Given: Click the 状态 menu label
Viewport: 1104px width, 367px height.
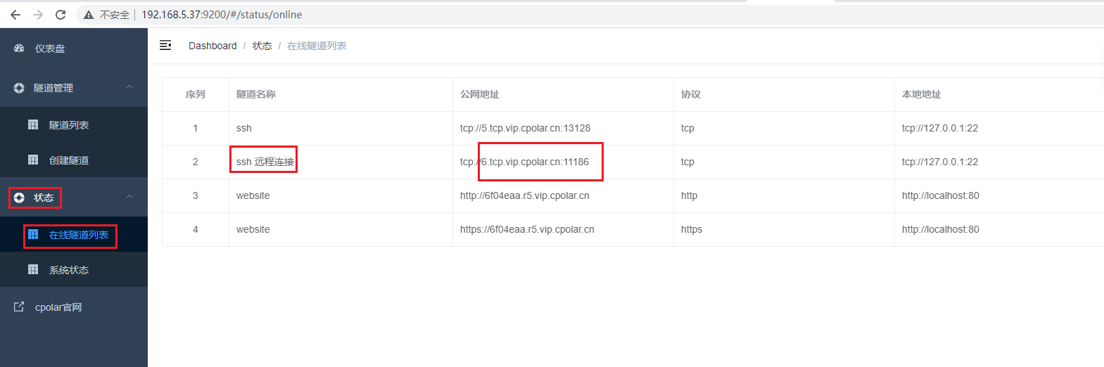Looking at the screenshot, I should 44,198.
